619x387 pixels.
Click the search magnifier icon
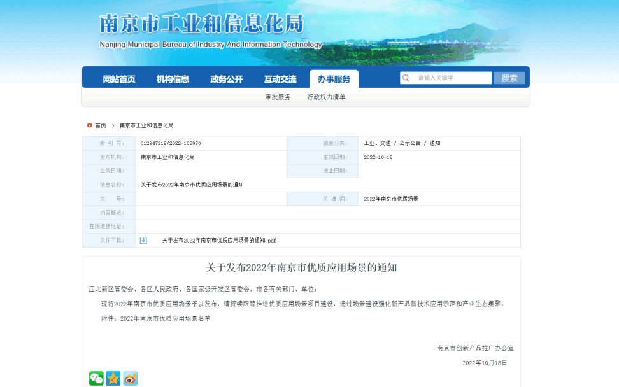click(x=406, y=78)
